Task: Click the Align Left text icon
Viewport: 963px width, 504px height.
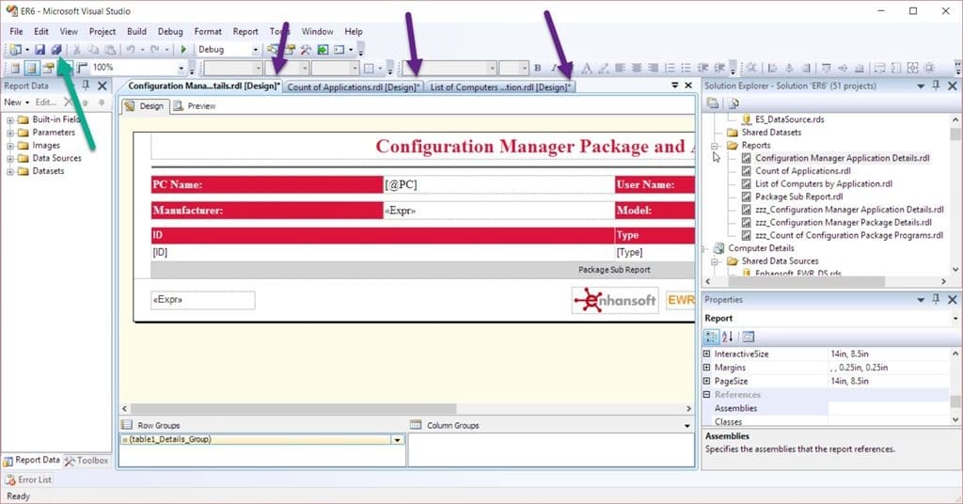Action: pos(621,68)
